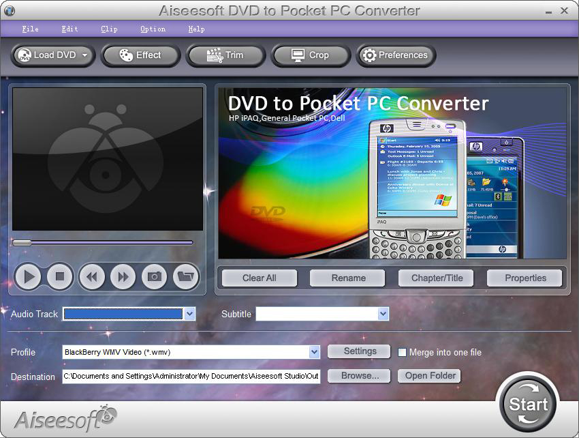Expand the Subtitle dropdown
The height and width of the screenshot is (438, 579).
(x=384, y=314)
